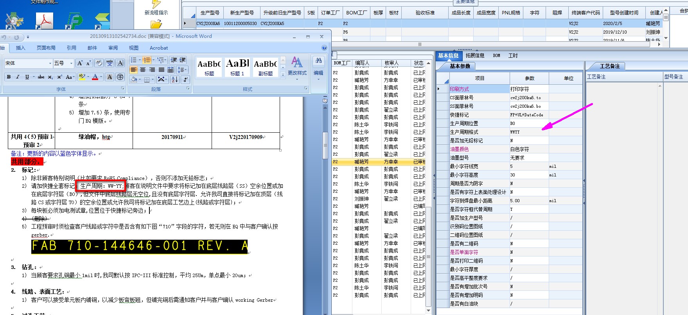The width and height of the screenshot is (688, 315).
Task: Toggle numbered list in Word
Action: click(147, 60)
